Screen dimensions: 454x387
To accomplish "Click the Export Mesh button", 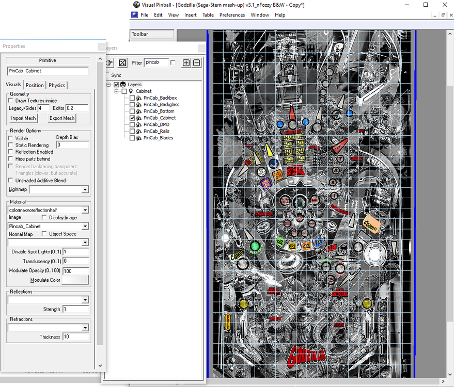I will tap(62, 118).
